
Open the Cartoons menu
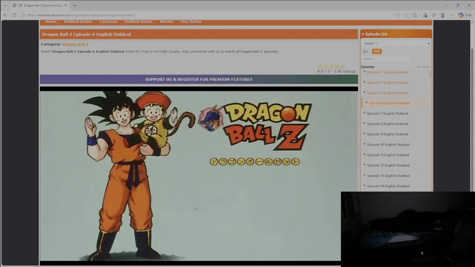coord(108,22)
